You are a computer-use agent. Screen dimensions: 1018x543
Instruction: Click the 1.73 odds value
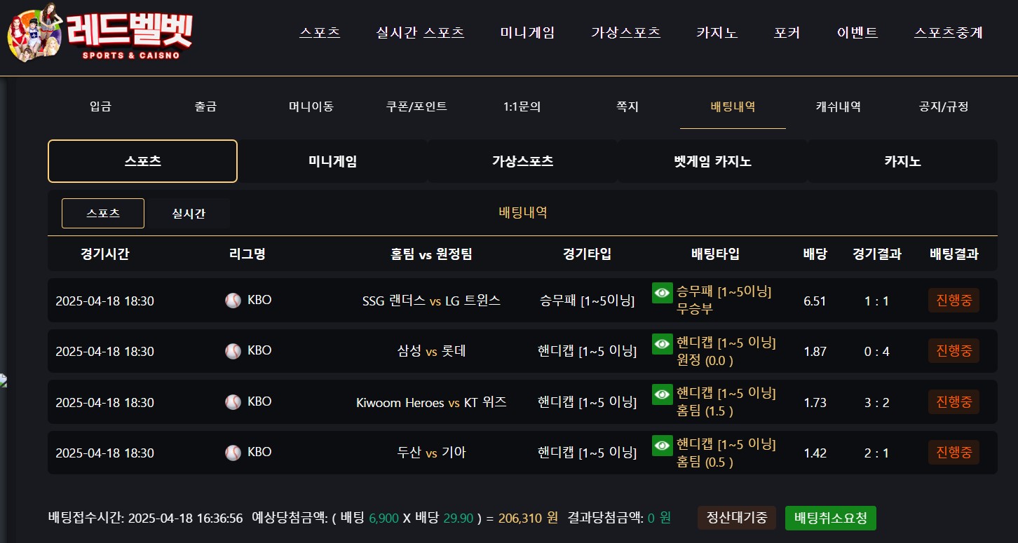815,403
